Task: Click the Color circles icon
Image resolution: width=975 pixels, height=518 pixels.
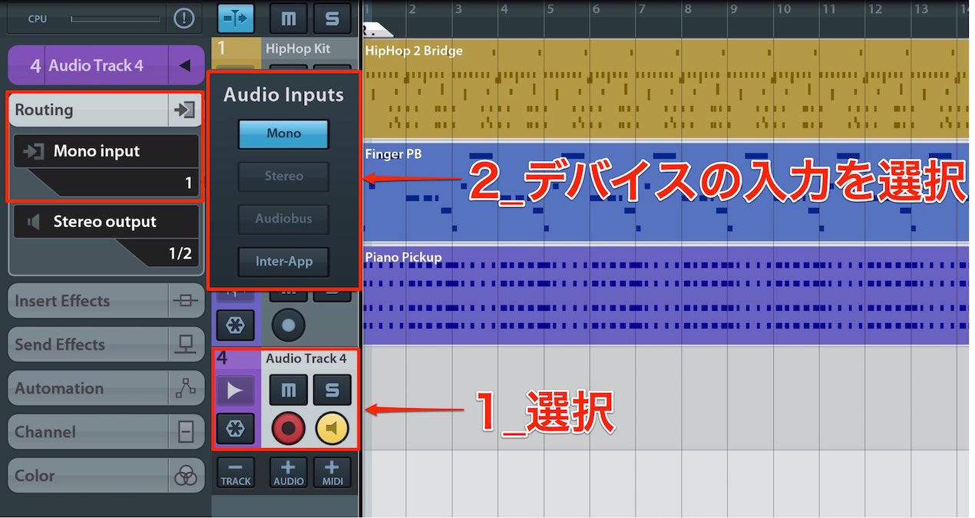Action: tap(185, 476)
